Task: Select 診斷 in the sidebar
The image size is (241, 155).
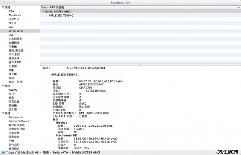Action: click(11, 70)
